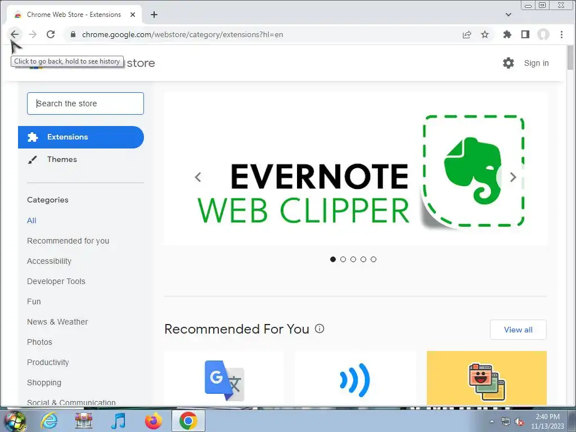The image size is (576, 432).
Task: Open the Photos category
Action: pyautogui.click(x=40, y=342)
